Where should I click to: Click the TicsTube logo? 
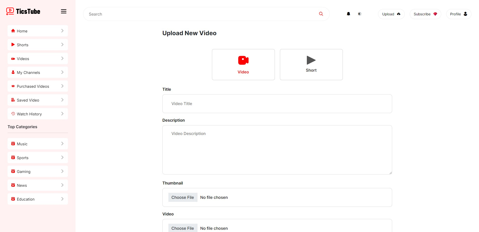click(x=23, y=11)
